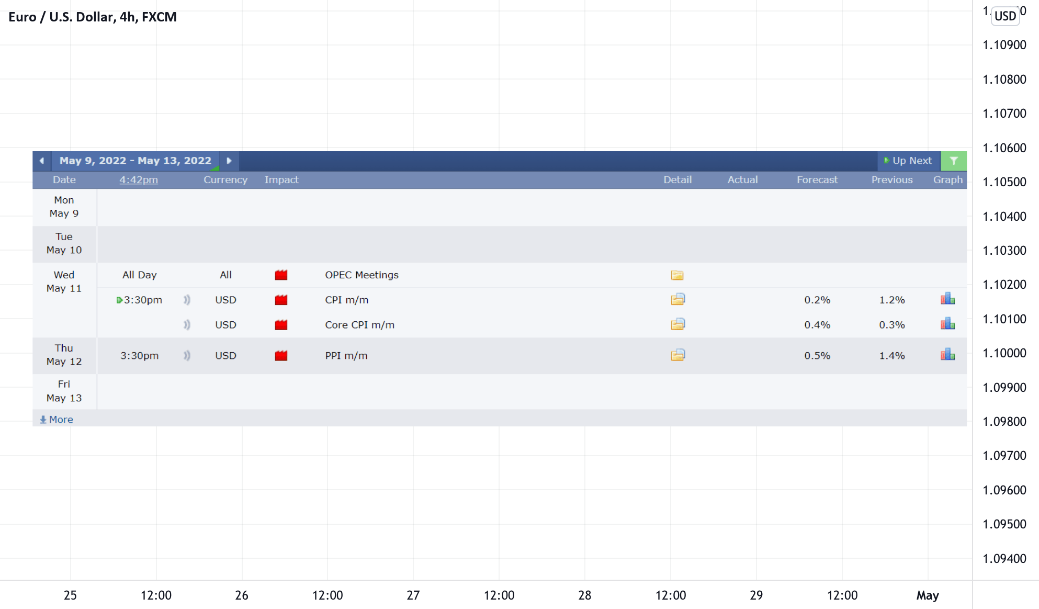The image size is (1039, 609).
Task: Click the 4:42pm time link
Action: coord(138,180)
